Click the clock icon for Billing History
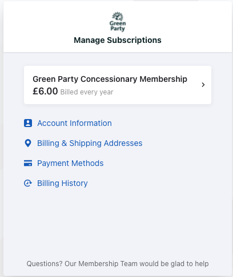Image resolution: width=233 pixels, height=277 pixels. coord(28,183)
